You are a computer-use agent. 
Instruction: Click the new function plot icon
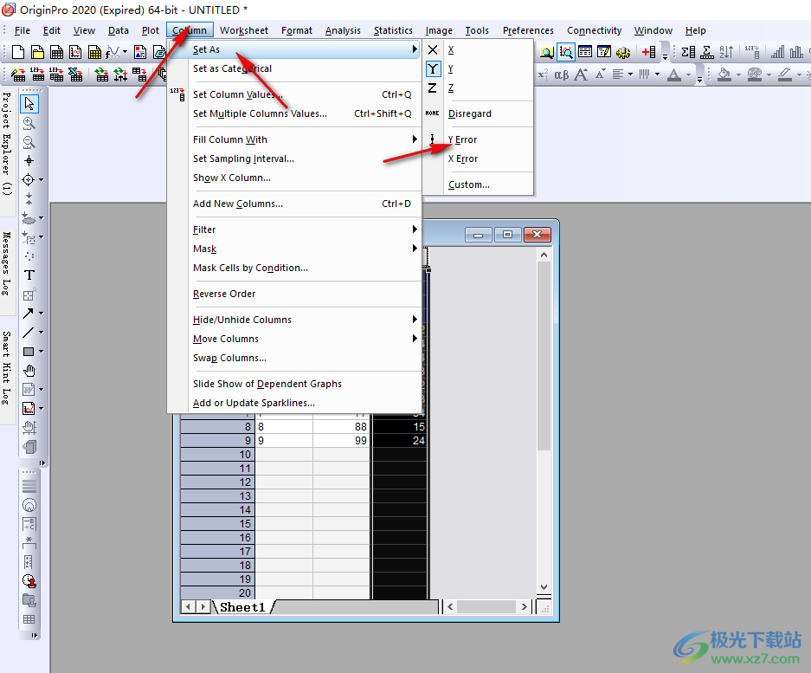(113, 52)
